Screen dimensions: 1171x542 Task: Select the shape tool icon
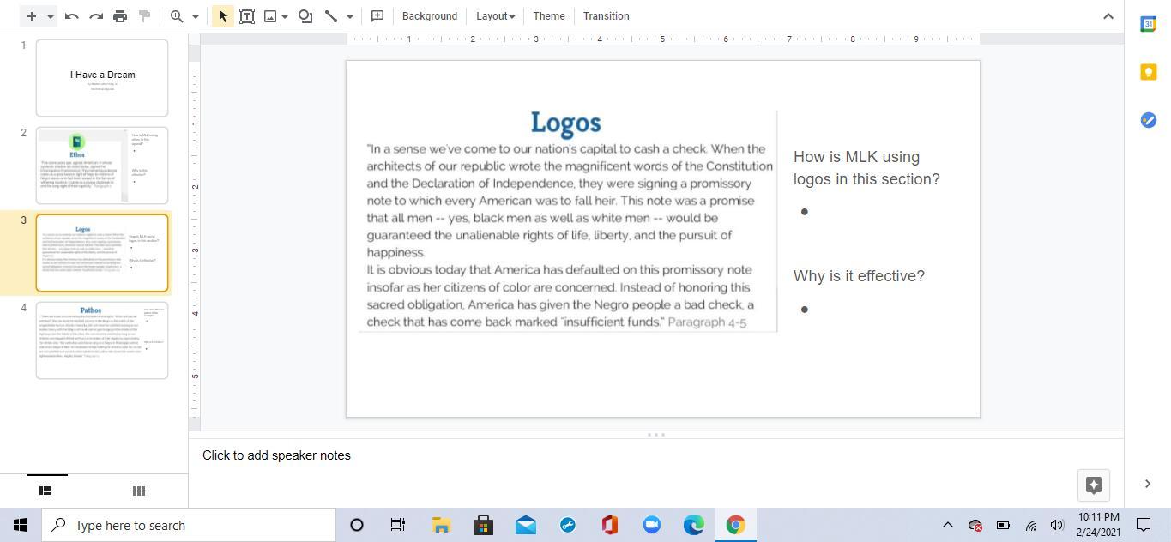click(x=305, y=16)
